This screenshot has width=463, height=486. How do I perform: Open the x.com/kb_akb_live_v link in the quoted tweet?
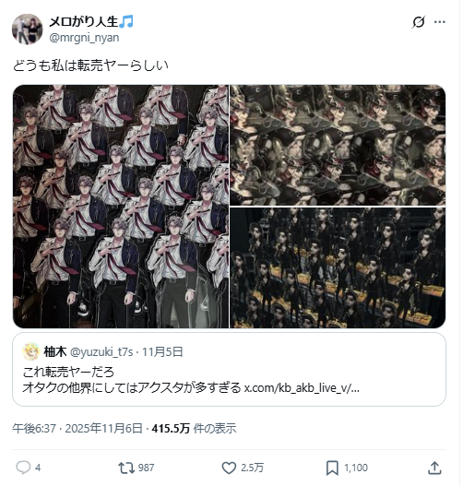pos(302,387)
